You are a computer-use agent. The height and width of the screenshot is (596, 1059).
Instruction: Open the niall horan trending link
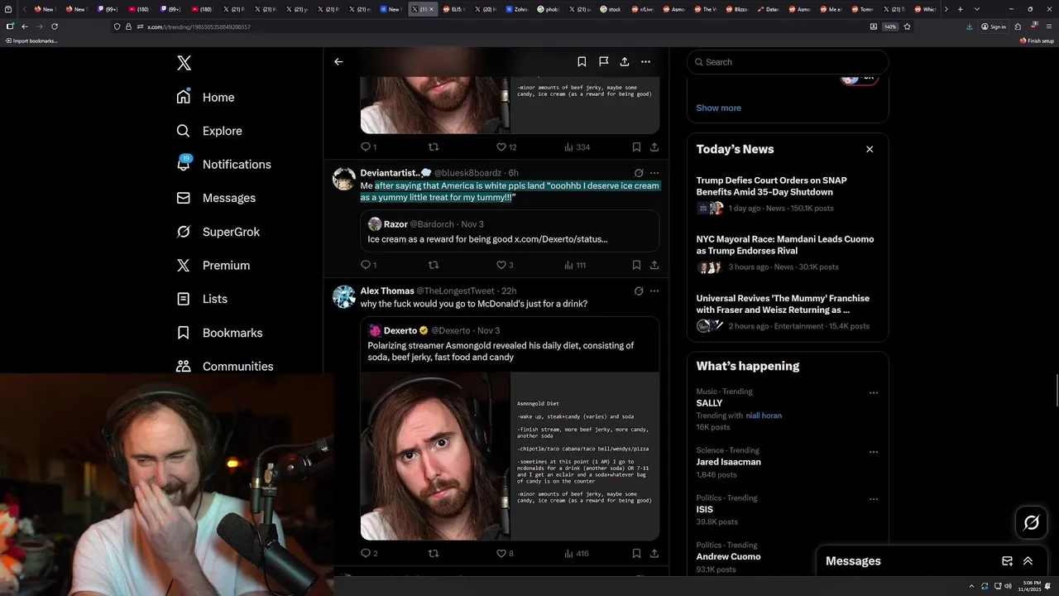tap(764, 416)
